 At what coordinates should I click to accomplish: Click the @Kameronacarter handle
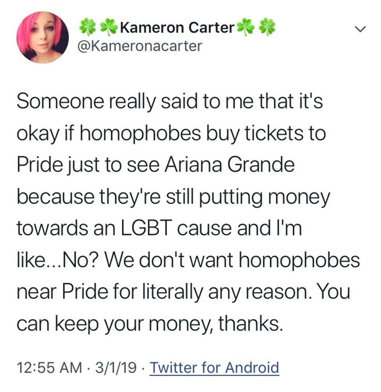140,46
